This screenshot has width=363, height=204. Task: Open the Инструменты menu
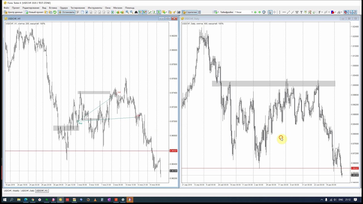click(95, 8)
